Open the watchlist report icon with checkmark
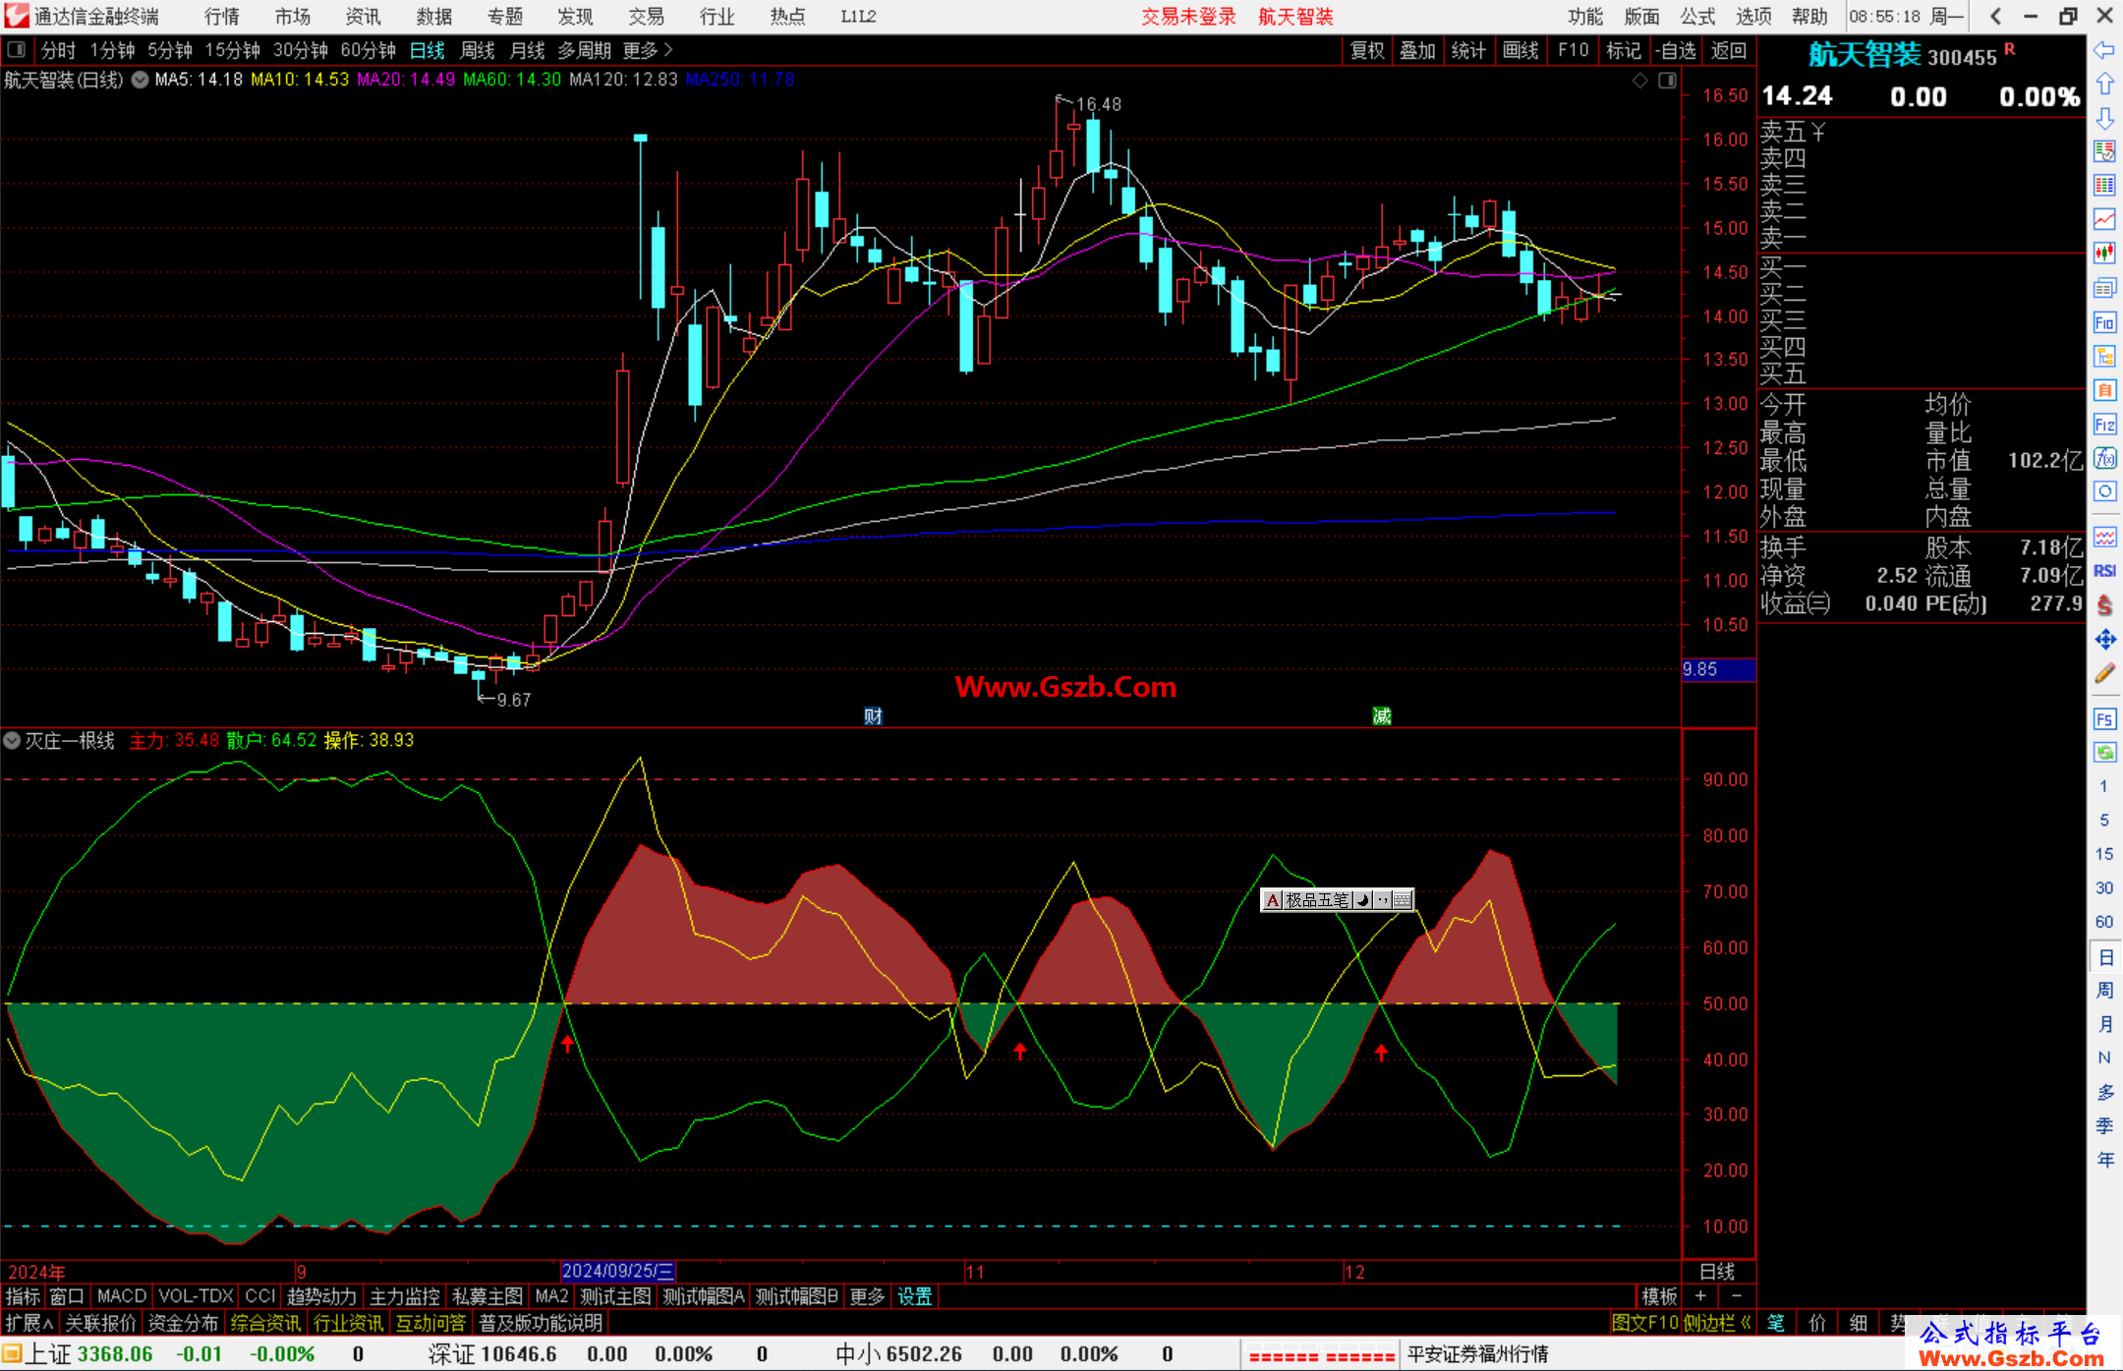 pyautogui.click(x=2104, y=151)
